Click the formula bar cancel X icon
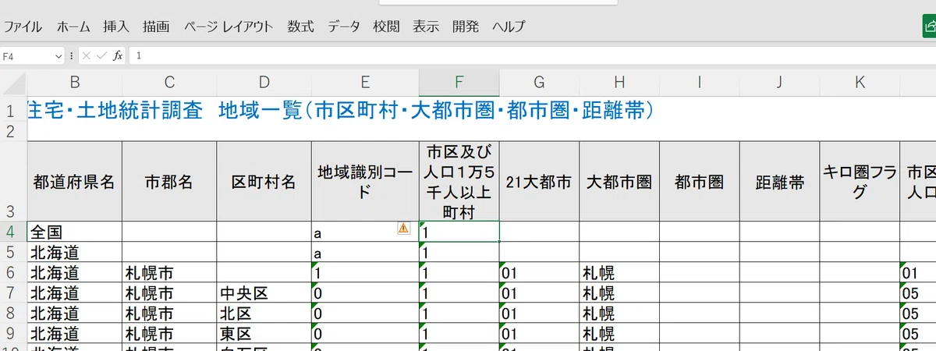 coord(87,55)
